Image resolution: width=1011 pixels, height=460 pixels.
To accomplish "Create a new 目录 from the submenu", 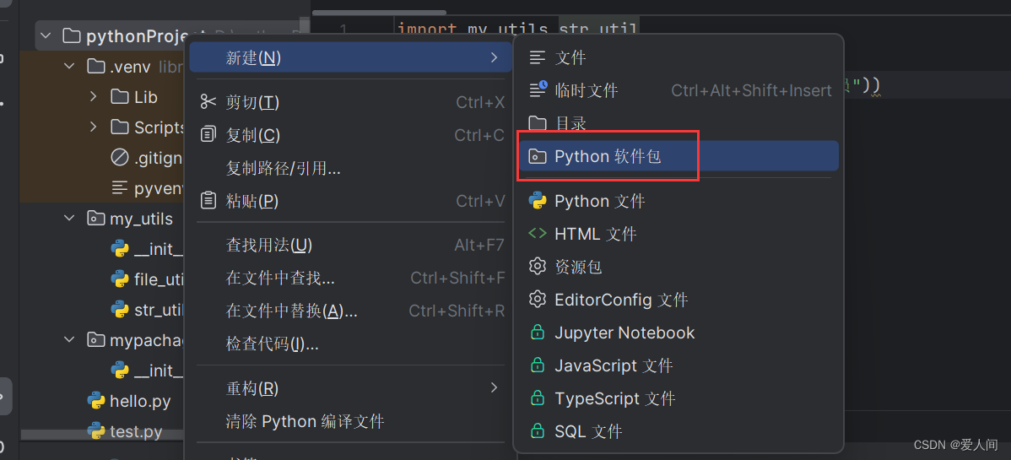I will [679, 123].
